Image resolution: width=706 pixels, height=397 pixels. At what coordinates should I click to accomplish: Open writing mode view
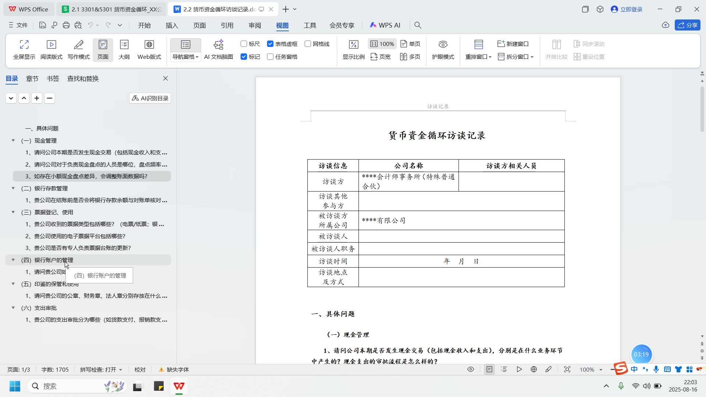78,50
